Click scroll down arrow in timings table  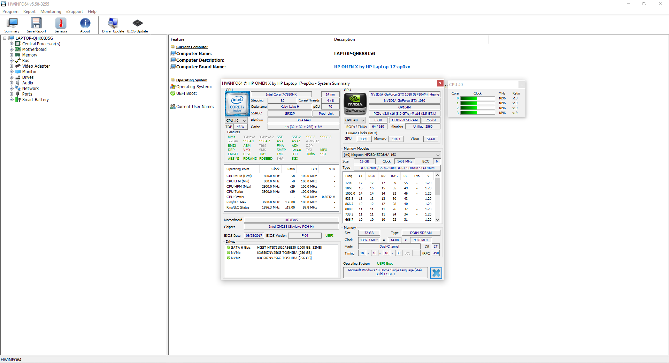(x=438, y=220)
